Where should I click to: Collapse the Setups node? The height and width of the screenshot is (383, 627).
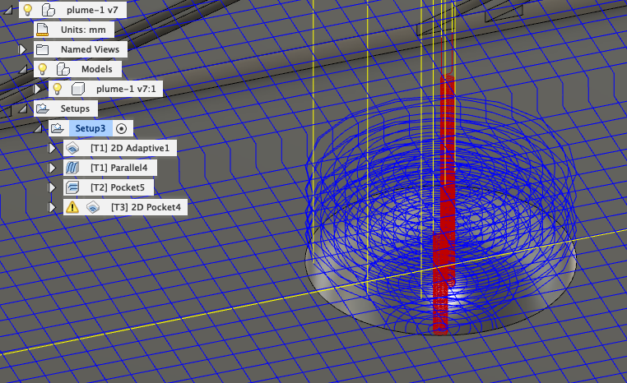(x=23, y=108)
